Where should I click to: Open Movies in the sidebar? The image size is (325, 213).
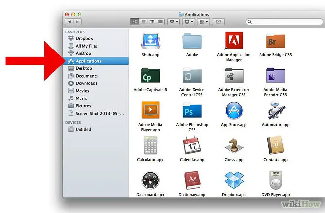point(96,91)
